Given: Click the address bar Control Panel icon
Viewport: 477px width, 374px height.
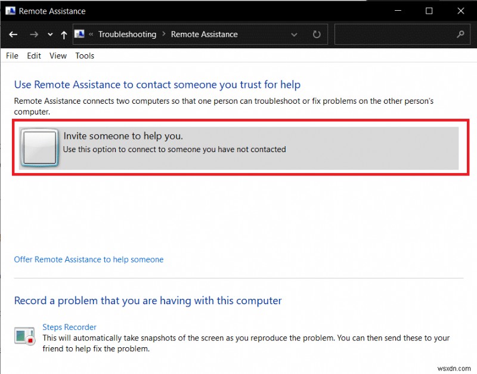Looking at the screenshot, I should coord(79,34).
